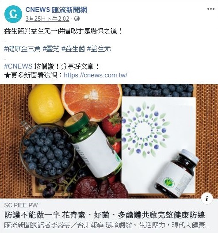Click the text 按個讚！分享好文章！
The width and height of the screenshot is (218, 233).
67,66
